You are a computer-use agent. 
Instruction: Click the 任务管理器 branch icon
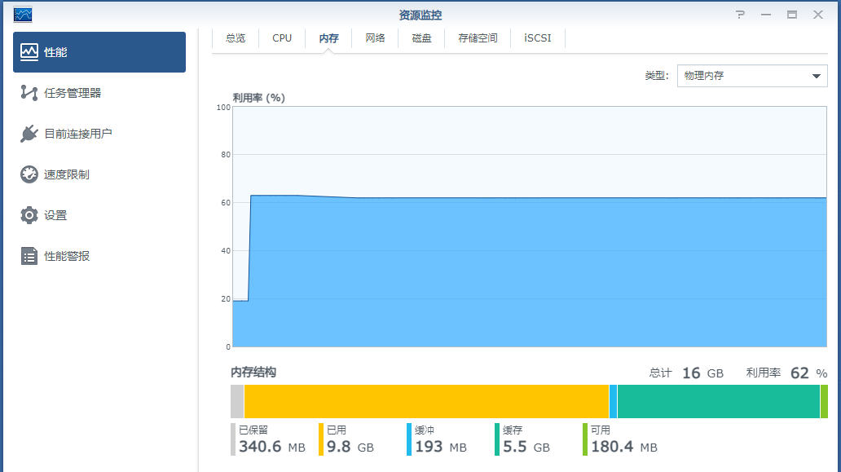29,93
